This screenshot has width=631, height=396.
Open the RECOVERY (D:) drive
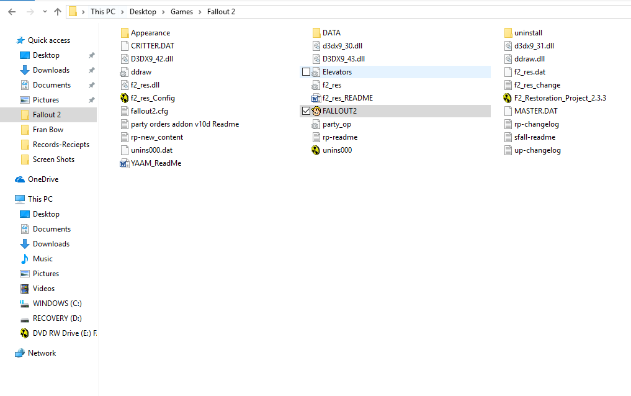[57, 318]
